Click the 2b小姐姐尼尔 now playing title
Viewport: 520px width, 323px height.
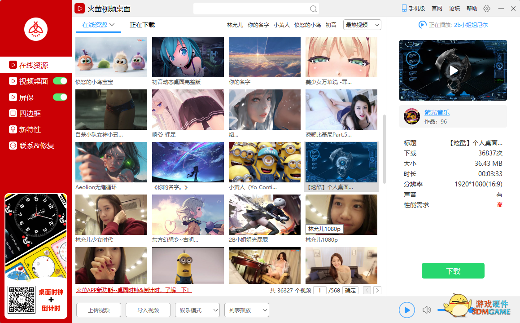[471, 25]
